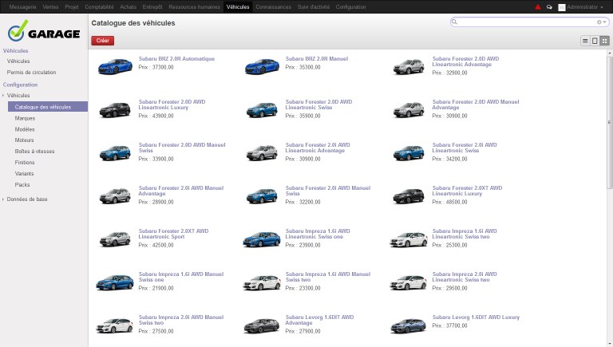Click the red warning triangle icon
Screen dimensions: 613x347
[538, 6]
